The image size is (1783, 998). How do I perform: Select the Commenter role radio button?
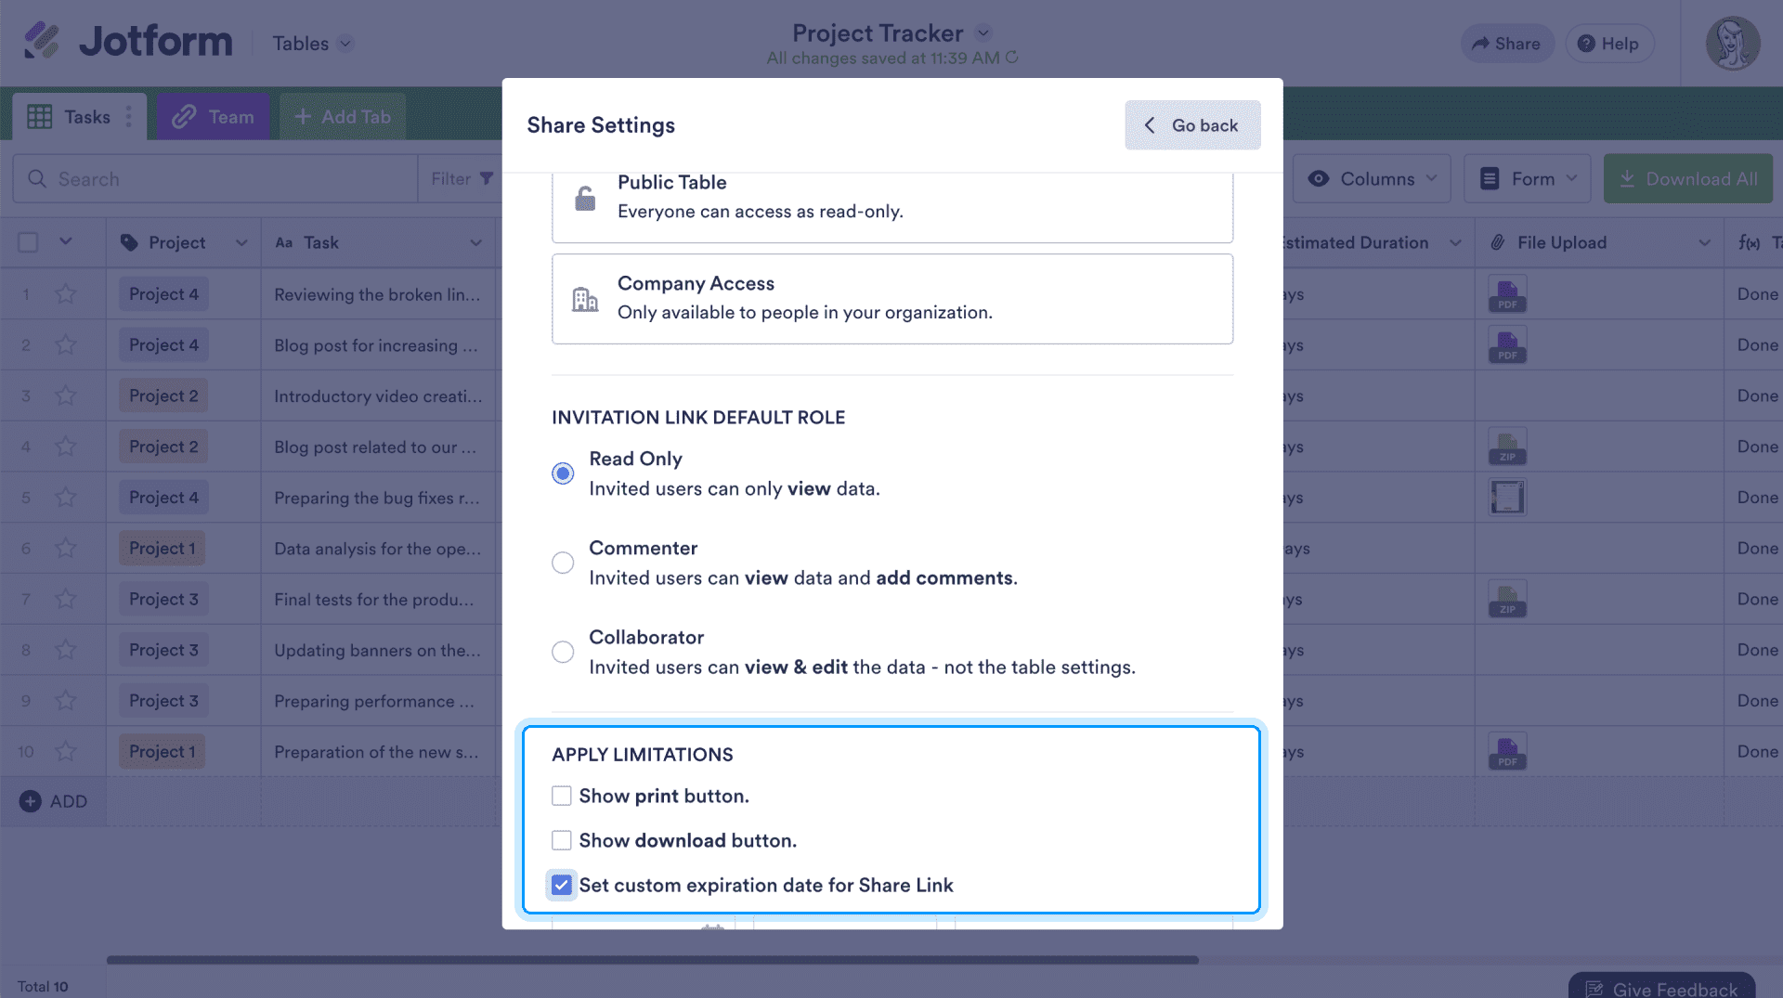(x=563, y=563)
